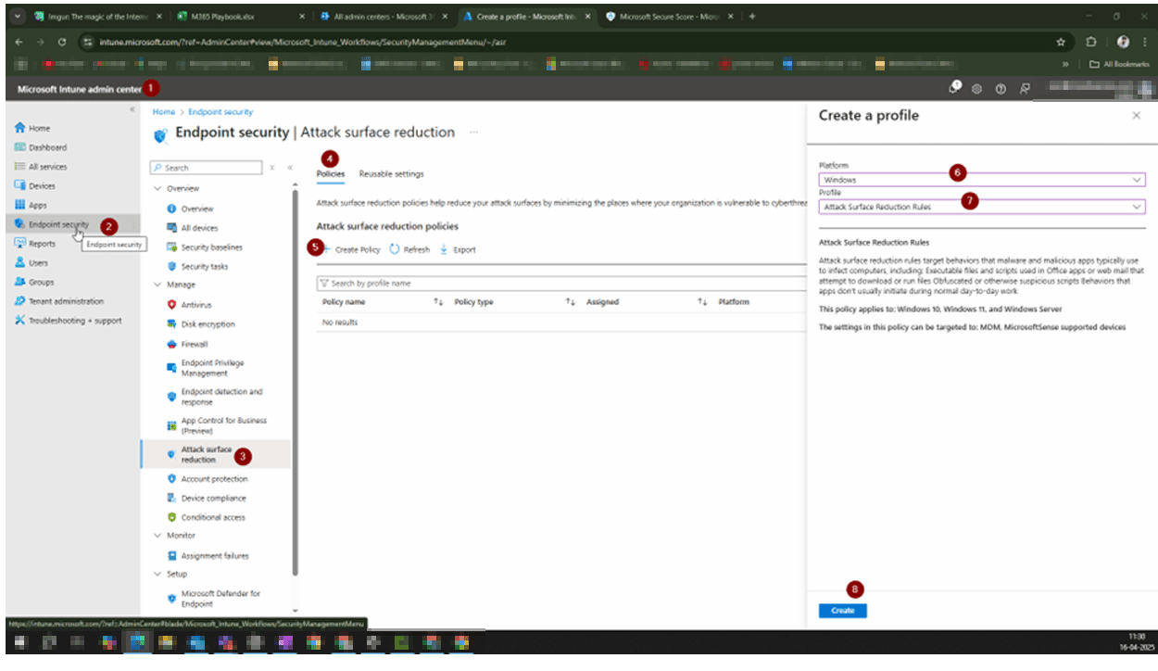Open Dashboard in left navigation

[41, 147]
